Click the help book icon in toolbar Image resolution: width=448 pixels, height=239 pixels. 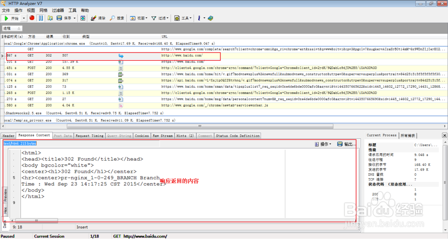pos(211,18)
